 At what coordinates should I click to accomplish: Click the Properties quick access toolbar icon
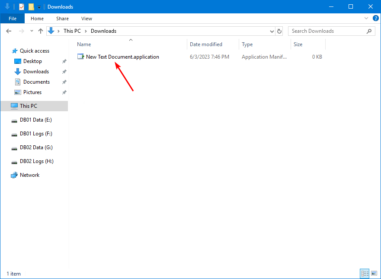pos(22,7)
